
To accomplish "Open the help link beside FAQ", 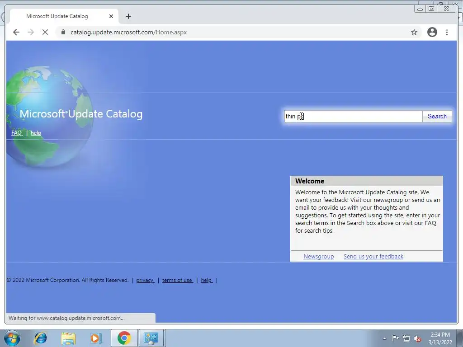I will 36,133.
